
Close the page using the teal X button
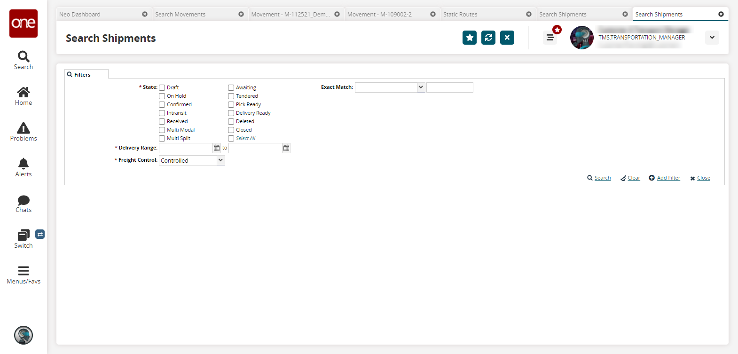[x=507, y=38]
